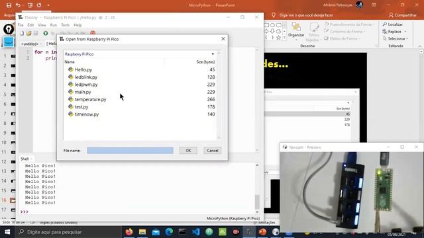This screenshot has width=424, height=238.
Task: Open the File menu in Thonny
Action: click(21, 25)
